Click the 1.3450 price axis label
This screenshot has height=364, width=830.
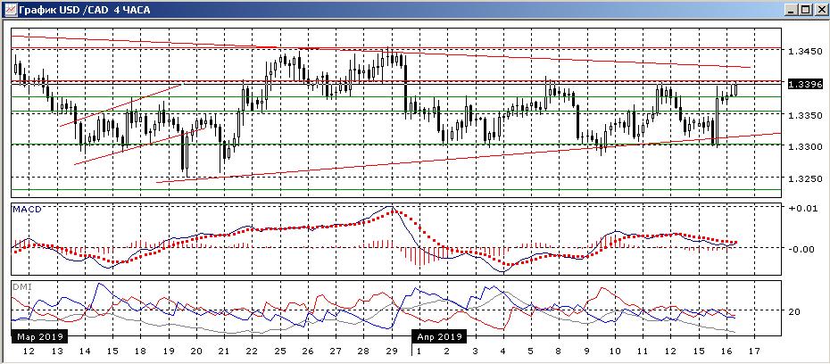803,52
